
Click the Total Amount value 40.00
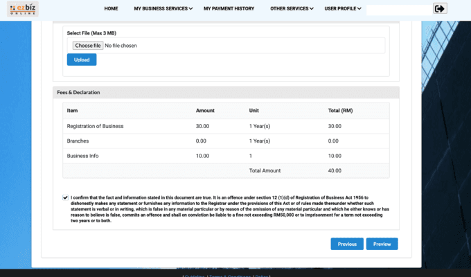pyautogui.click(x=335, y=170)
